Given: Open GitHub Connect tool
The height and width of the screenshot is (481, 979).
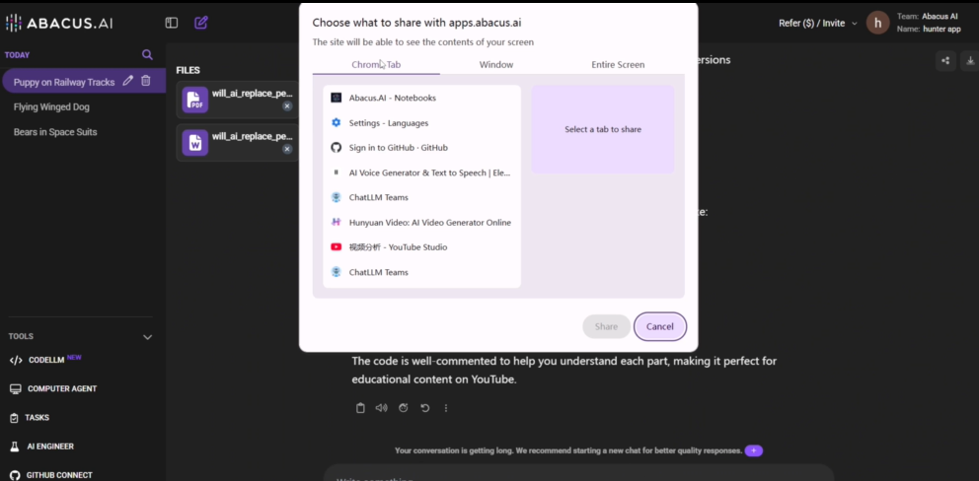Looking at the screenshot, I should point(50,475).
